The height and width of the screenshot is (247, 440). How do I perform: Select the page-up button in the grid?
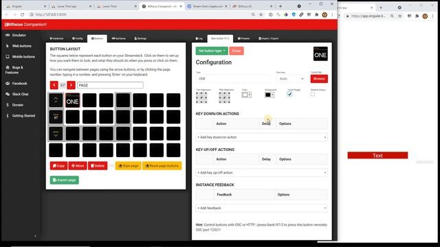(x=56, y=100)
